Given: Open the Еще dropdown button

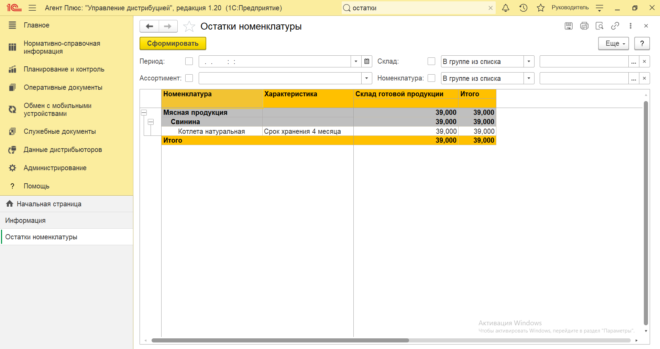Looking at the screenshot, I should [614, 43].
